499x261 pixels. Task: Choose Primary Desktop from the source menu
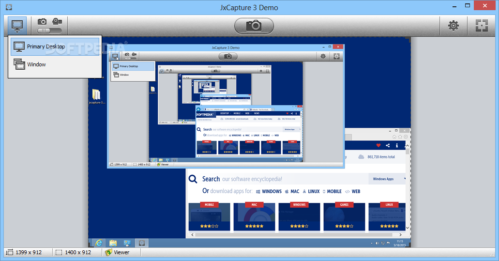tap(55, 47)
